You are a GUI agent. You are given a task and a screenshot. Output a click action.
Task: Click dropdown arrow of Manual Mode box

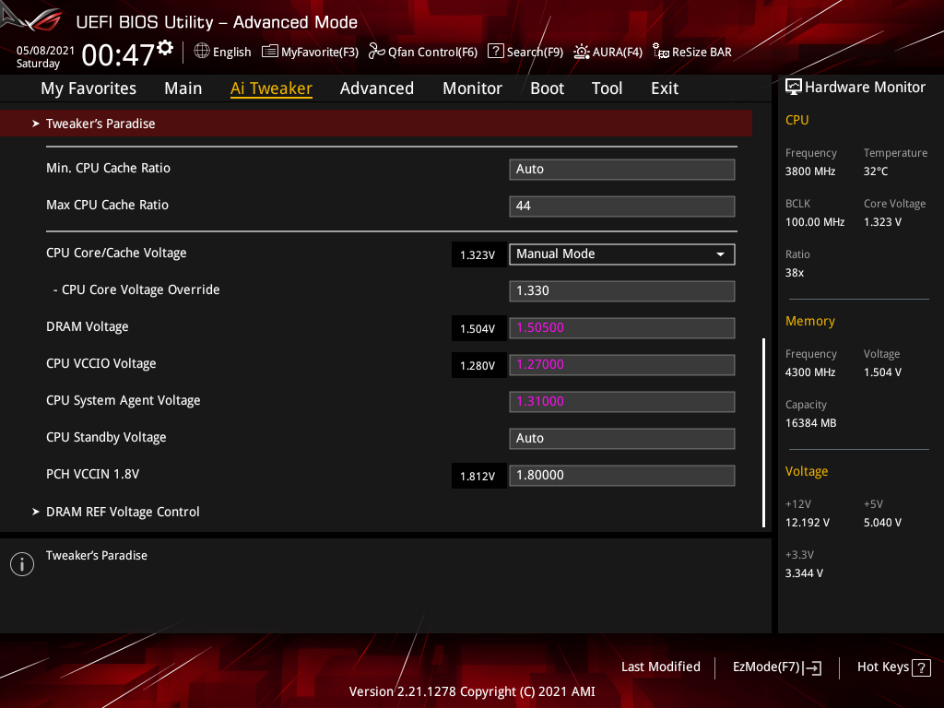tap(720, 254)
